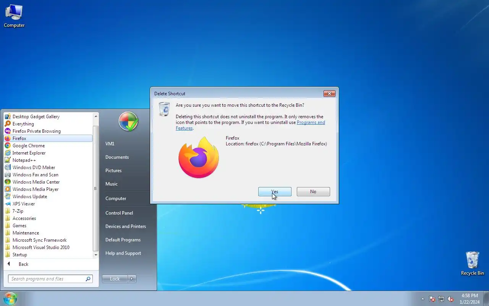Click the network tray icon
The width and height of the screenshot is (489, 306).
click(441, 299)
